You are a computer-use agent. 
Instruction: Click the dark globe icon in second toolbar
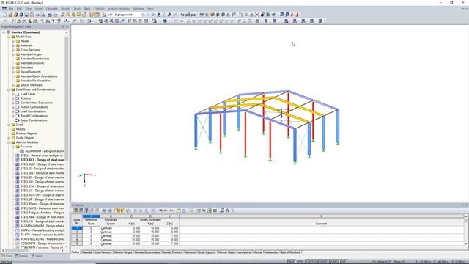pos(165,21)
